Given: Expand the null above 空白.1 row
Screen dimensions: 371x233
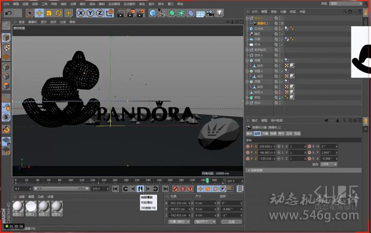Looking at the screenshot, I should coord(247,50).
